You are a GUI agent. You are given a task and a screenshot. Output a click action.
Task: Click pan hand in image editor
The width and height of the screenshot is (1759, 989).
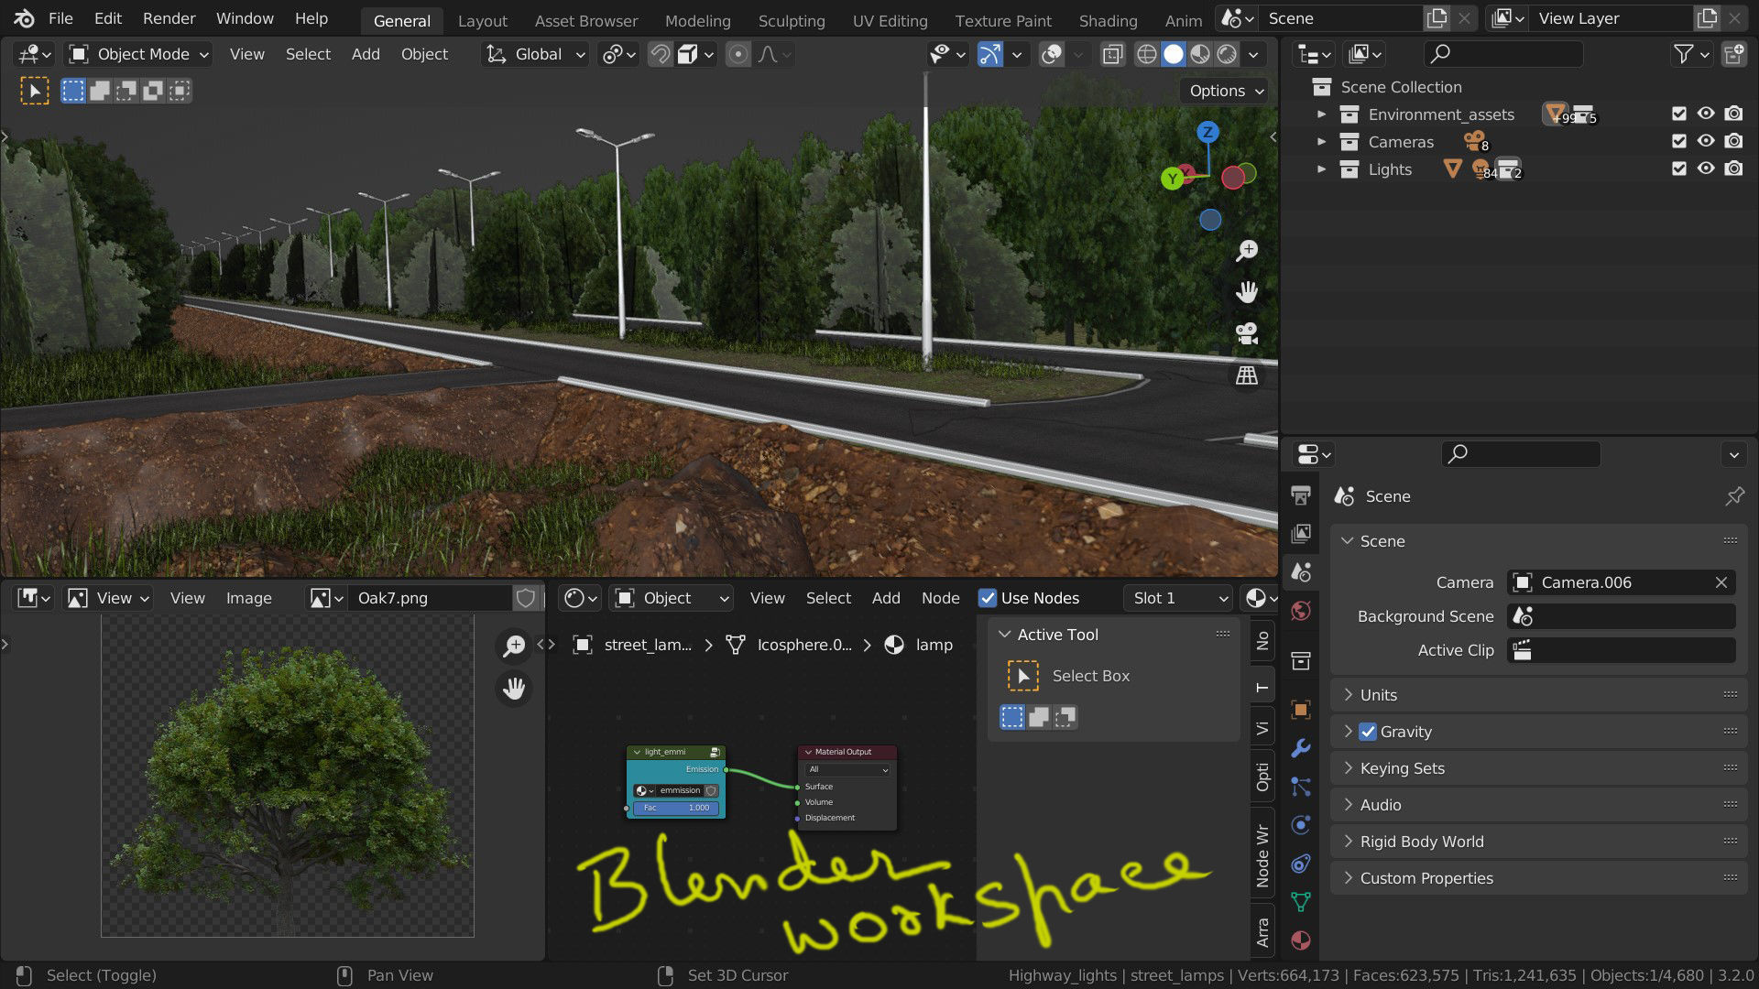click(x=514, y=688)
